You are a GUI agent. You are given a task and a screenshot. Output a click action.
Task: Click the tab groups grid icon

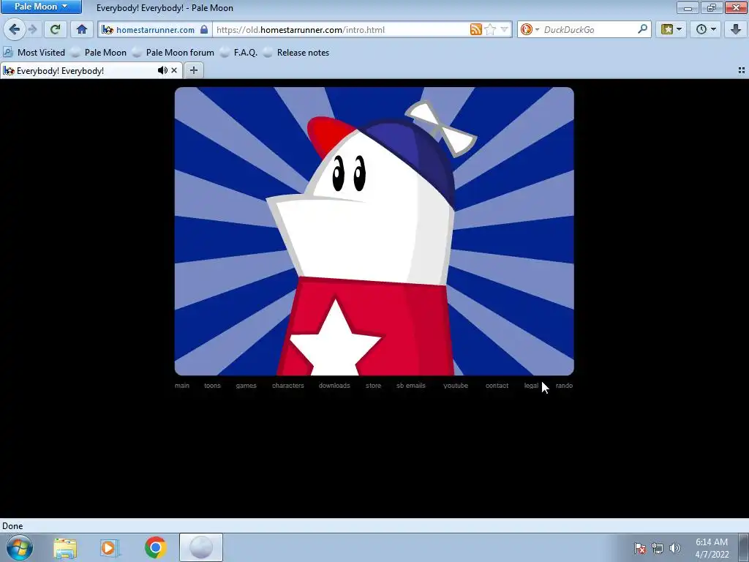coord(742,70)
